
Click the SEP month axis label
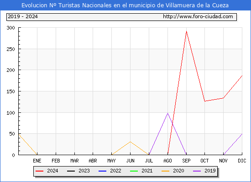click(186, 161)
